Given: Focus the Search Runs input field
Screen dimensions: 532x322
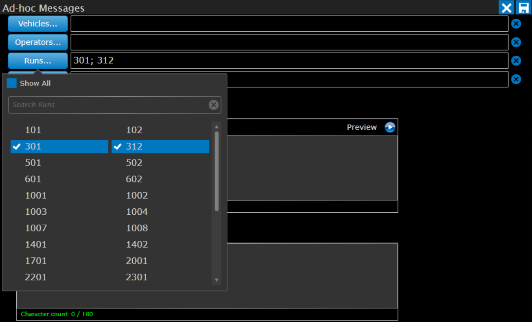Looking at the screenshot, I should pyautogui.click(x=107, y=105).
